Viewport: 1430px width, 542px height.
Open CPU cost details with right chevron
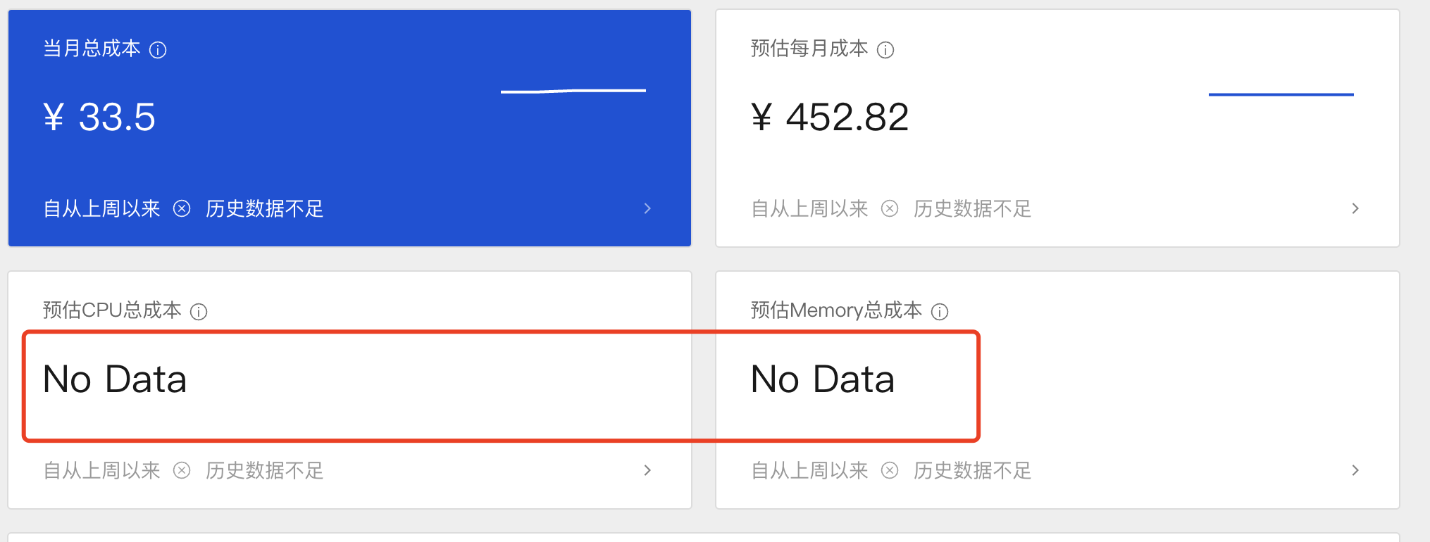(647, 470)
